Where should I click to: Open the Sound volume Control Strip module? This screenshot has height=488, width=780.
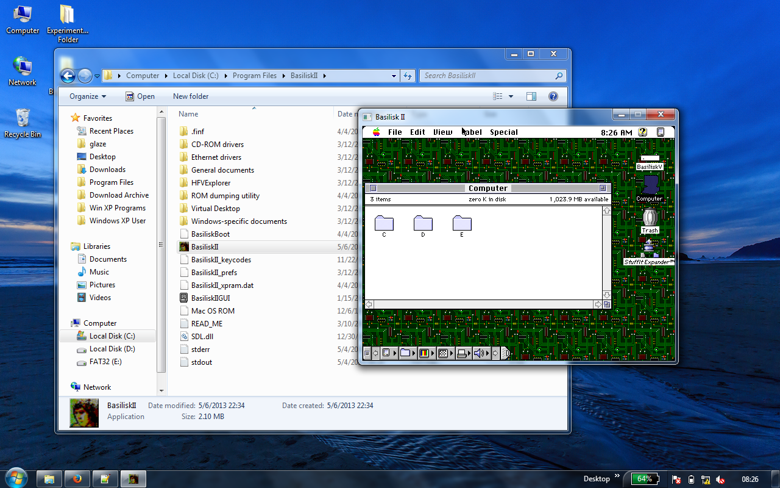pos(482,353)
